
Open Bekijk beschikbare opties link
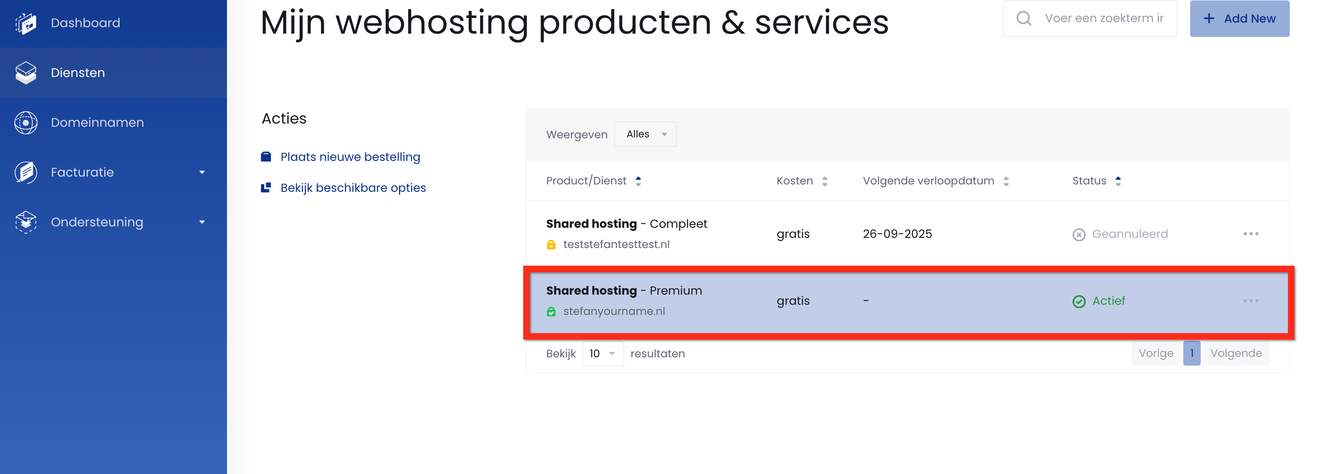[x=353, y=188]
